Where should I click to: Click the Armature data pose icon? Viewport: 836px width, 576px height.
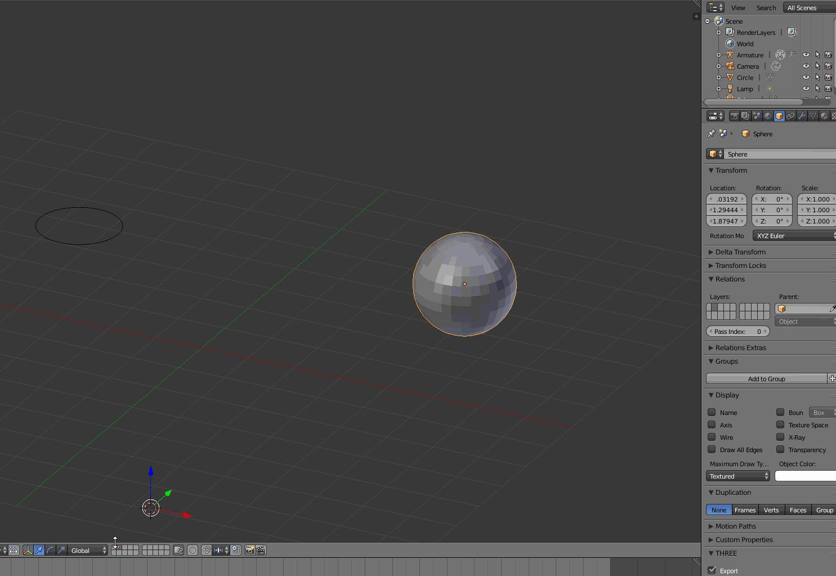click(x=780, y=55)
